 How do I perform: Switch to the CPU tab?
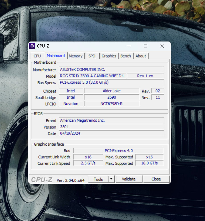(37, 56)
